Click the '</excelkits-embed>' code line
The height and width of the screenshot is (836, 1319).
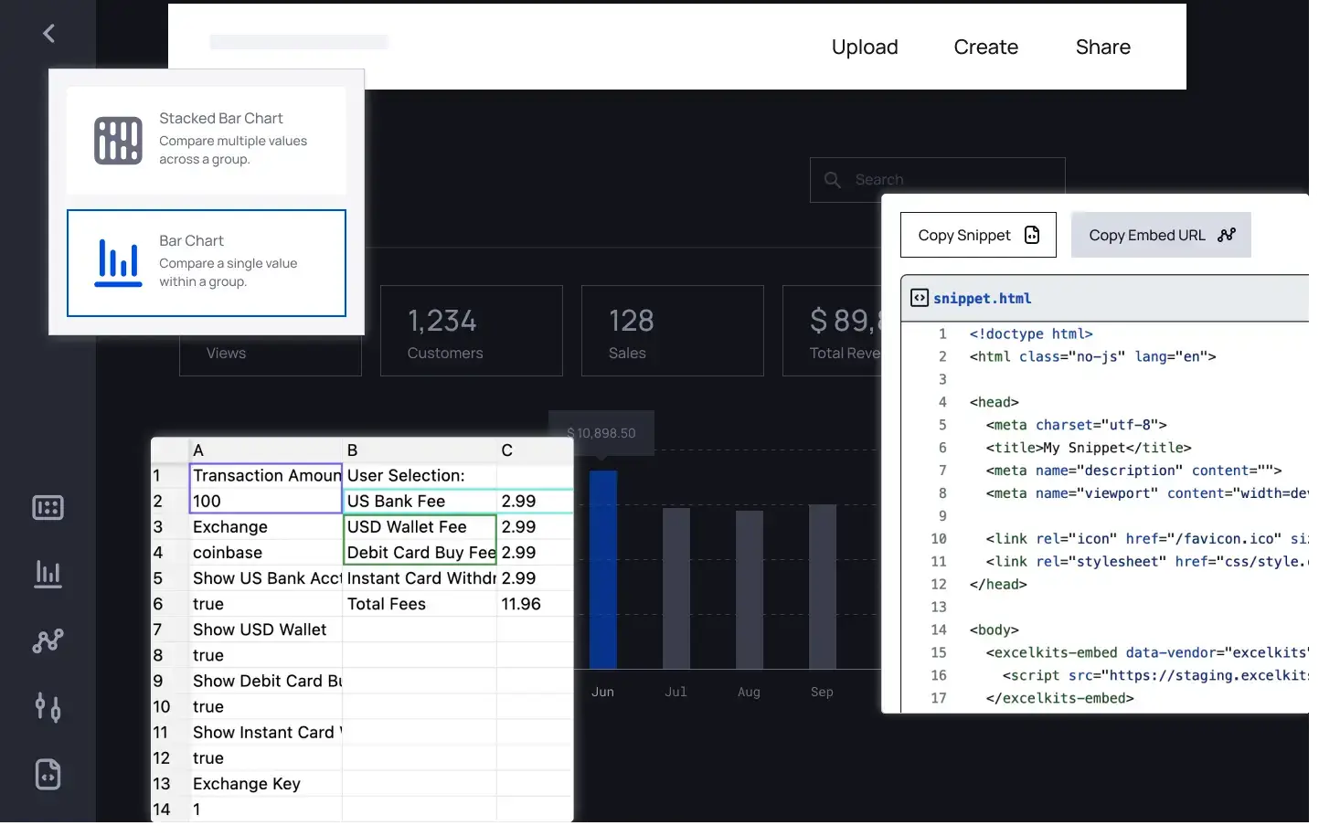click(1059, 698)
